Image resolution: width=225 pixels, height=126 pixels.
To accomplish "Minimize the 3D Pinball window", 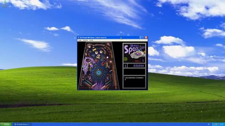I will 141,37.
